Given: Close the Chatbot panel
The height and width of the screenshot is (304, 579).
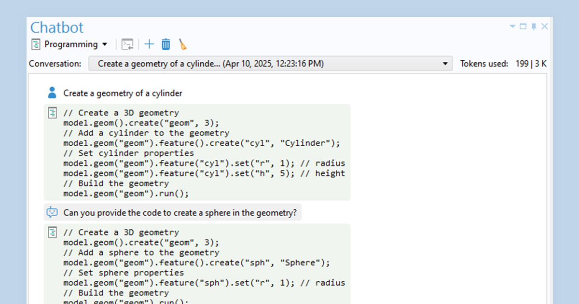Looking at the screenshot, I should point(545,27).
